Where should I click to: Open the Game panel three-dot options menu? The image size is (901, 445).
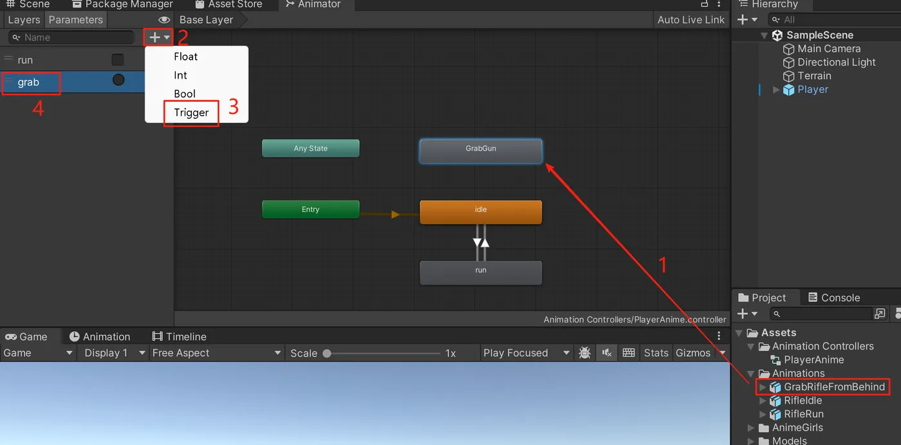[x=720, y=336]
